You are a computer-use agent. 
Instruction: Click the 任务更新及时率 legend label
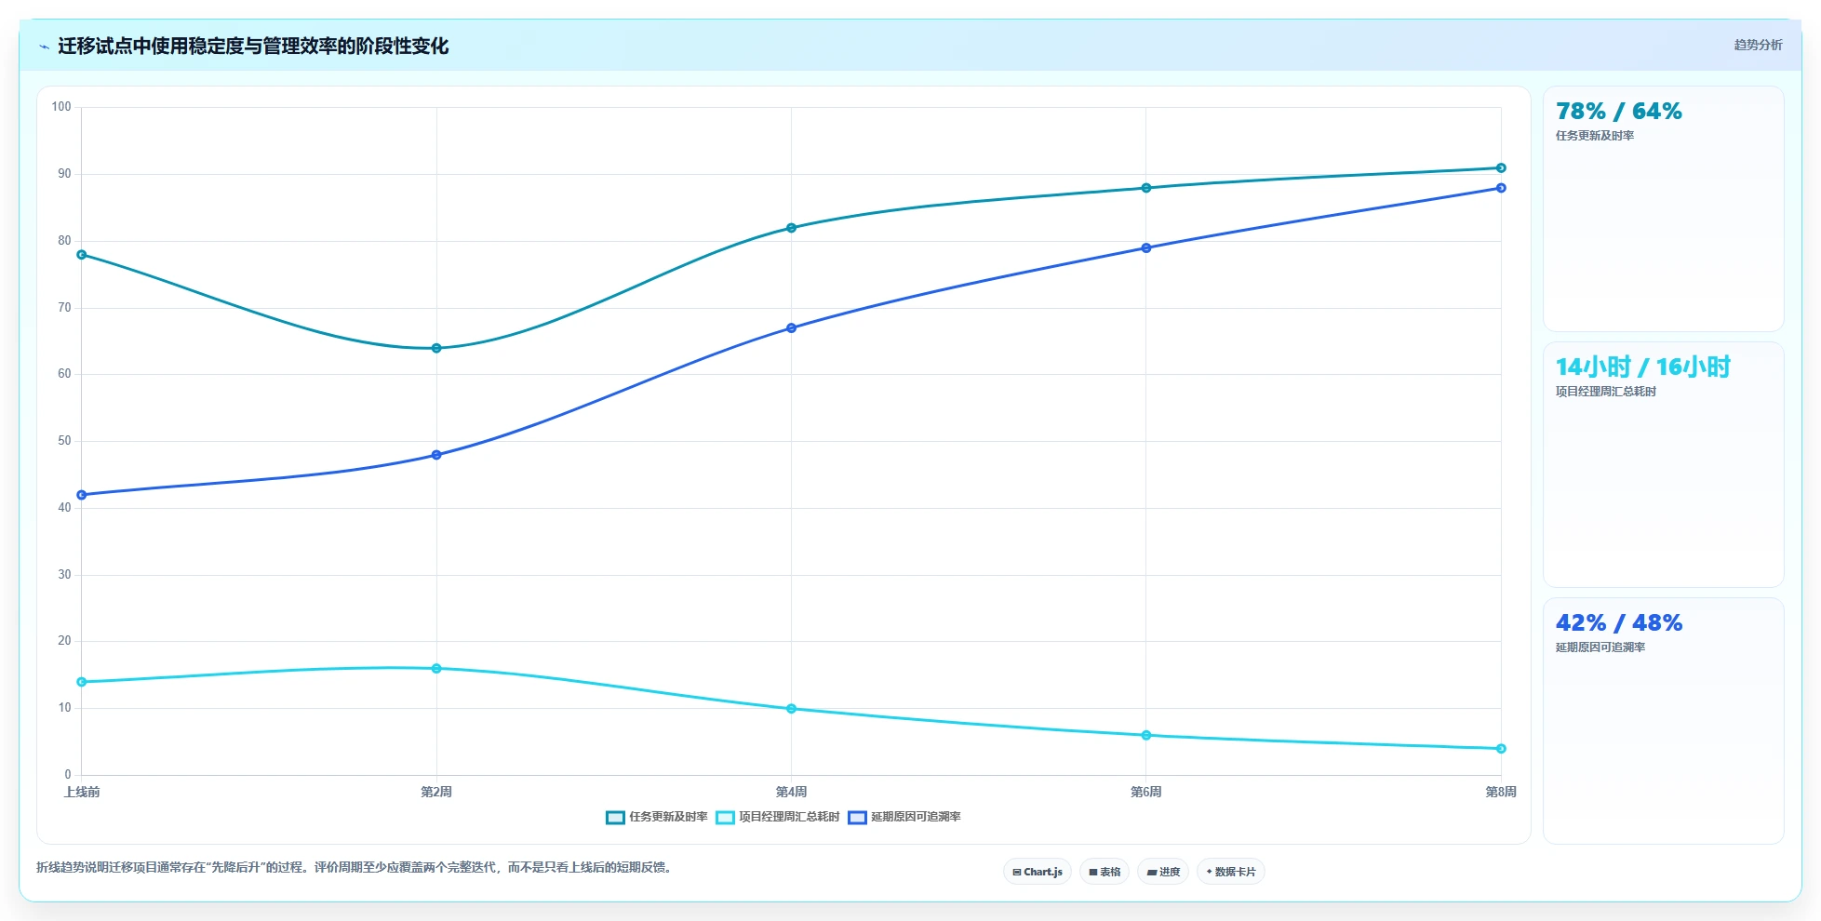click(668, 817)
